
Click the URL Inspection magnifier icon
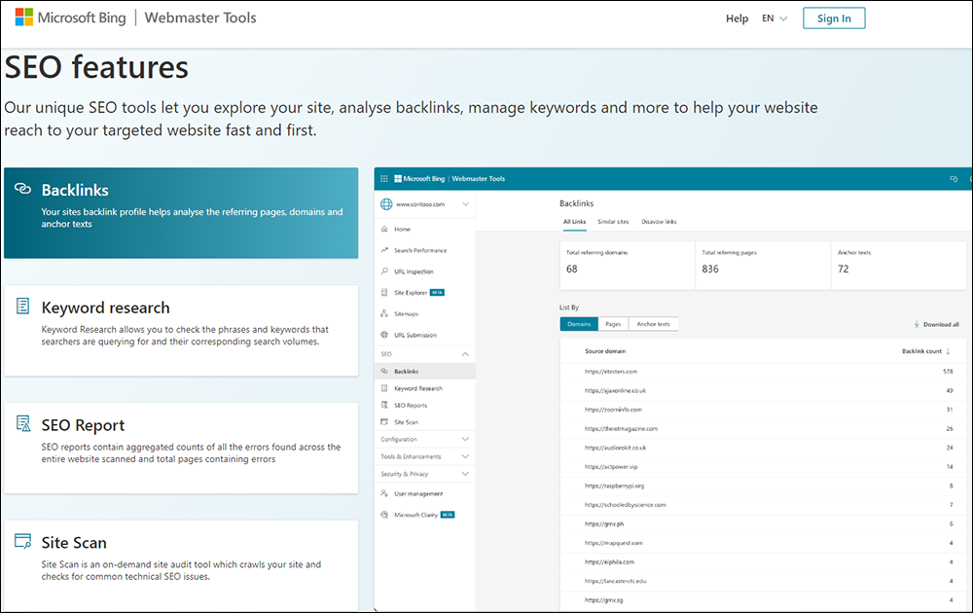(x=384, y=271)
